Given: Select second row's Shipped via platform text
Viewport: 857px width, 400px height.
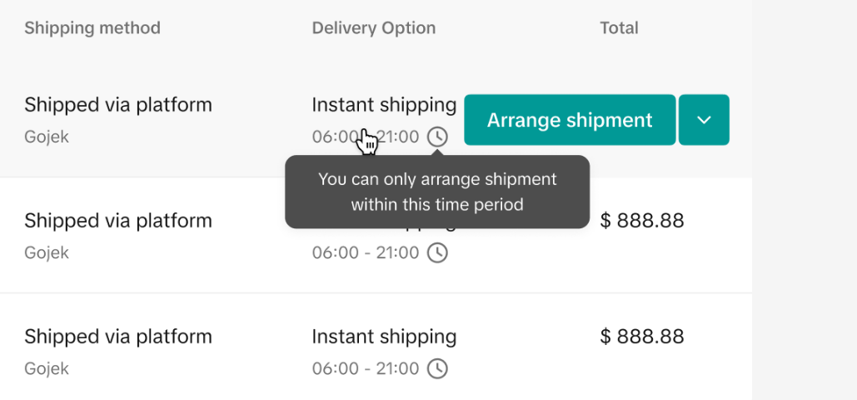Looking at the screenshot, I should point(118,221).
